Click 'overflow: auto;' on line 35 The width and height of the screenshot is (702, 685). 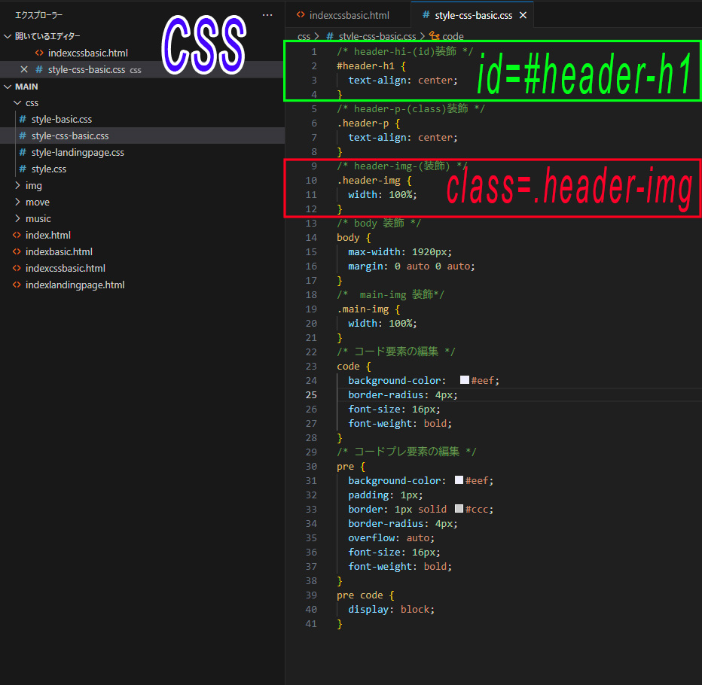tap(391, 537)
